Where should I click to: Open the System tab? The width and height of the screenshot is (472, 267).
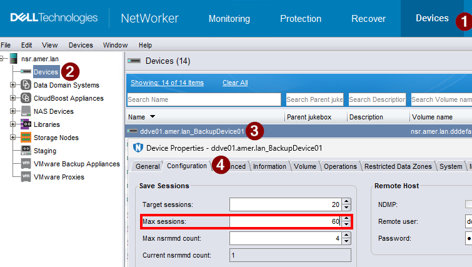(451, 166)
